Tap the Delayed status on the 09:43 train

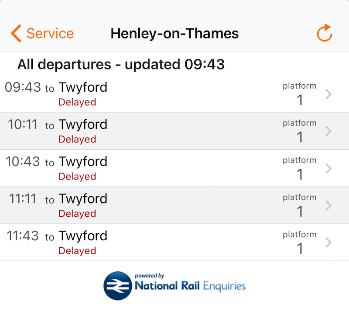point(77,102)
